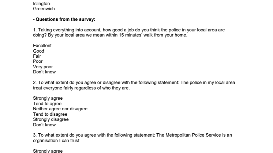
Task: Click the phrase "organisation I can trust"
Action: pyautogui.click(x=56, y=141)
